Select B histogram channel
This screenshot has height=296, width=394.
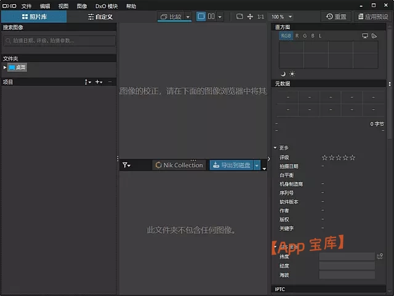pos(313,36)
